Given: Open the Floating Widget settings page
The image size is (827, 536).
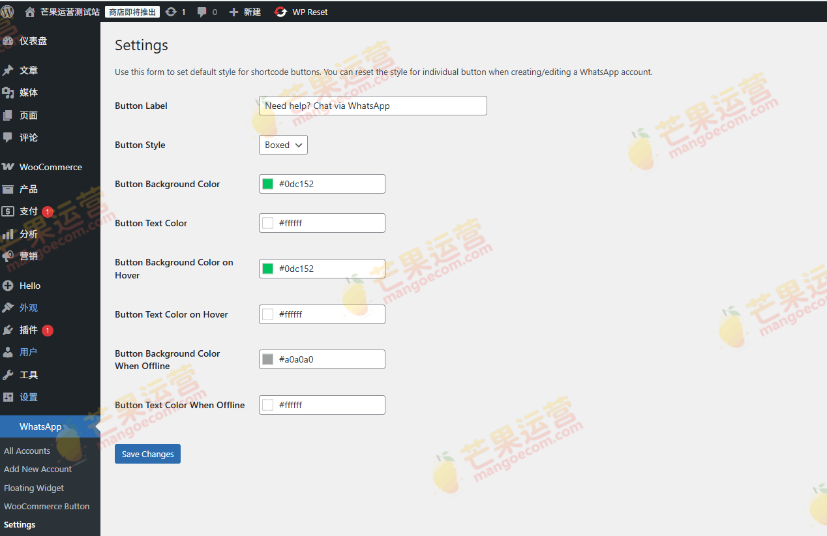Looking at the screenshot, I should (x=33, y=488).
